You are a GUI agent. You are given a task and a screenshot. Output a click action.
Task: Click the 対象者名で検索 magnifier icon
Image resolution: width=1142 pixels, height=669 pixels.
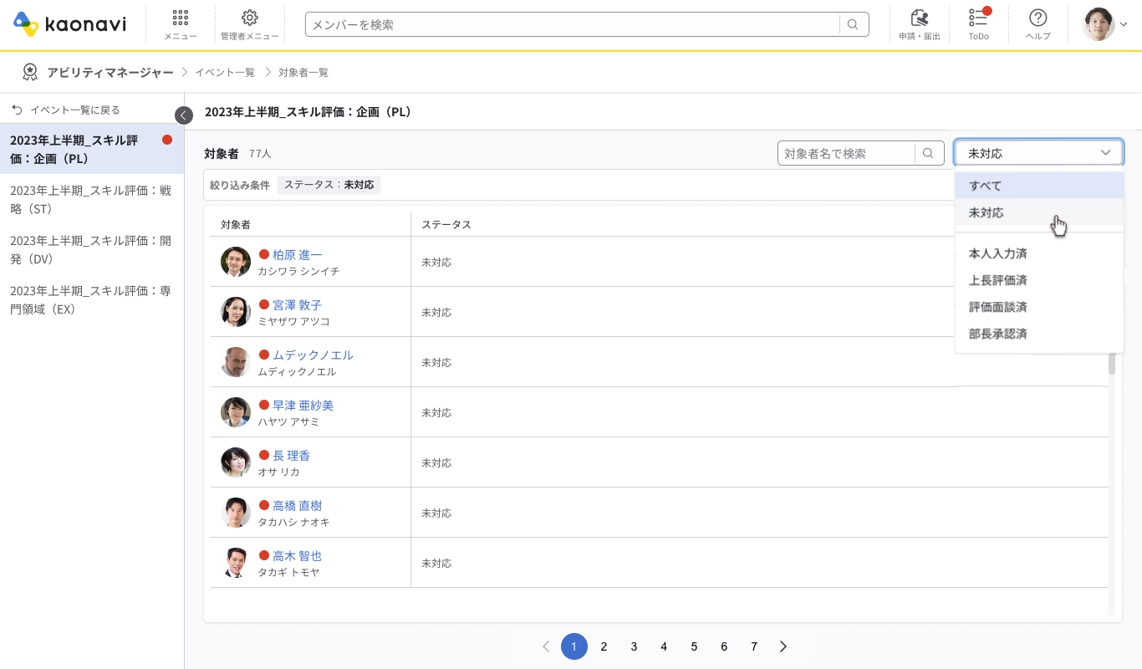tap(928, 153)
